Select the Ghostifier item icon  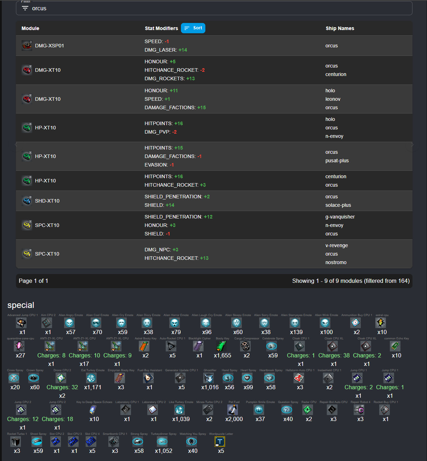pos(209,378)
